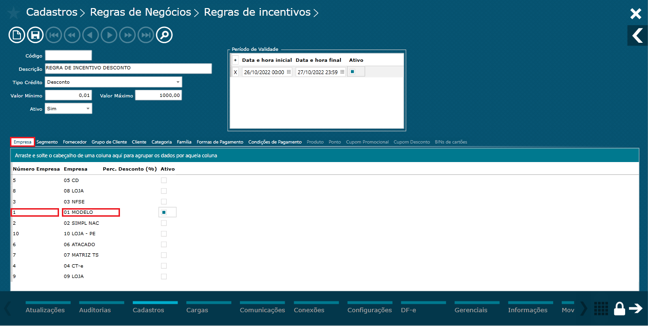The height and width of the screenshot is (326, 648).
Task: Create a new record with the blank page icon
Action: (17, 35)
